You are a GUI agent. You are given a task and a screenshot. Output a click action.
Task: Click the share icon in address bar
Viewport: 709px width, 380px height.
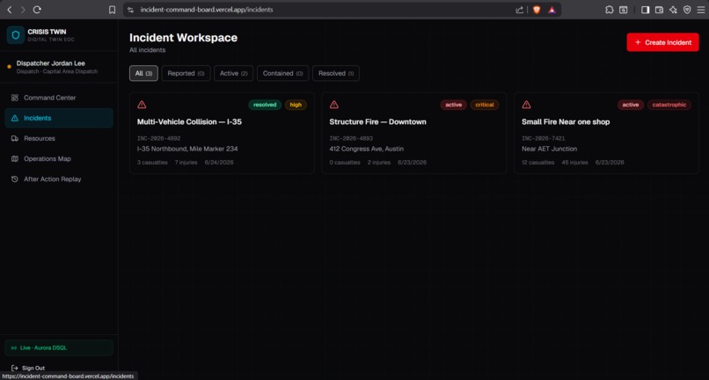point(520,10)
